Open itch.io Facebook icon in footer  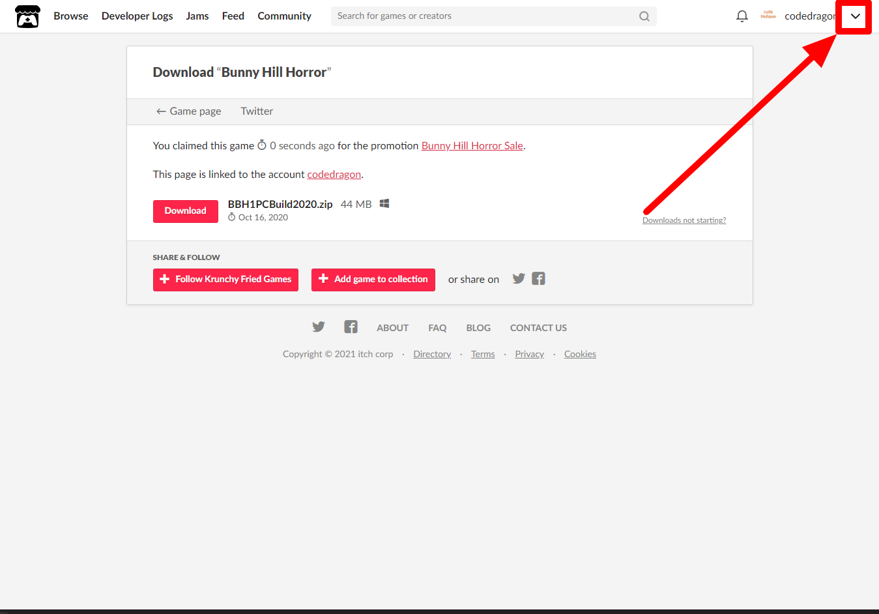coord(351,327)
